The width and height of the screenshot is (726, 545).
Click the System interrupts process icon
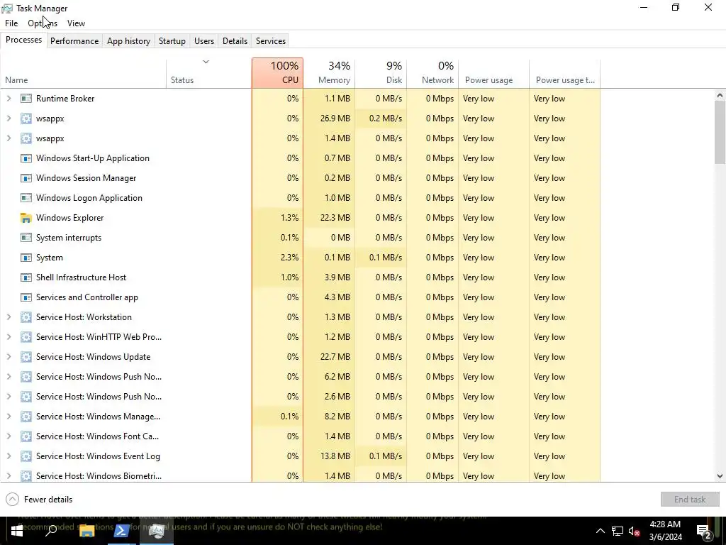pyautogui.click(x=26, y=238)
